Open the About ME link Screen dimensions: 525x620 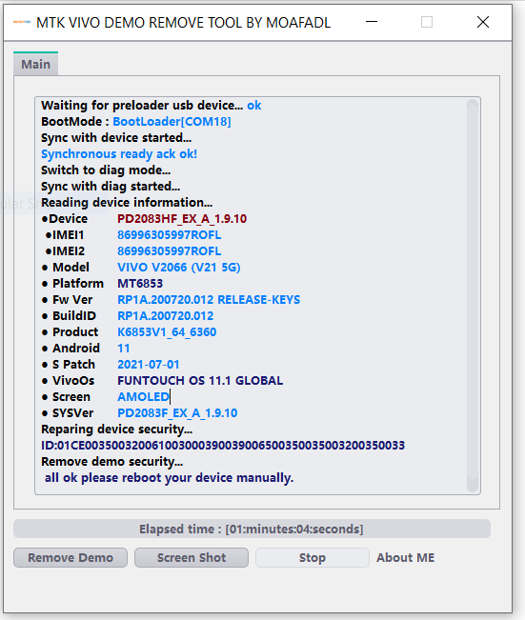click(405, 557)
